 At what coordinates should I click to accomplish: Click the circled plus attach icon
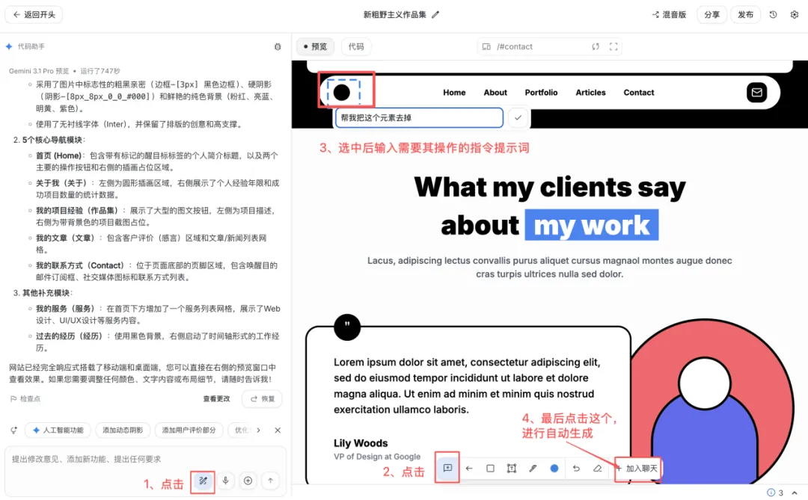(x=248, y=481)
